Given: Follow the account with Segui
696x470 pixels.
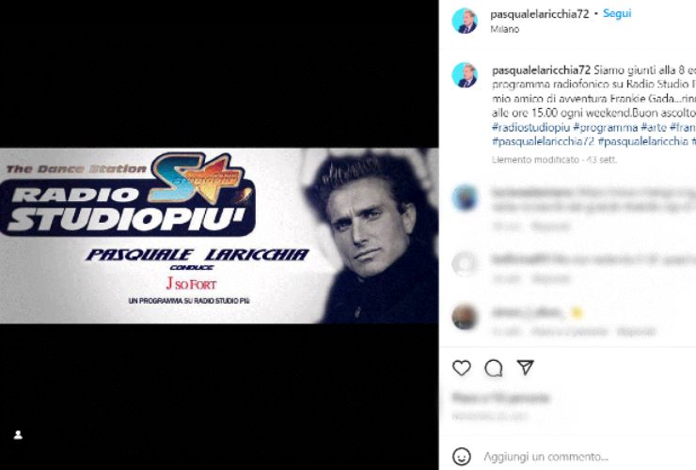Looking at the screenshot, I should [x=617, y=14].
